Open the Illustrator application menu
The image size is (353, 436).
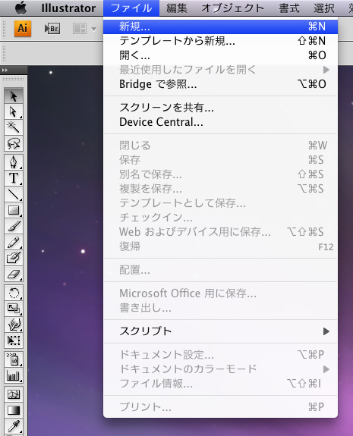click(68, 8)
